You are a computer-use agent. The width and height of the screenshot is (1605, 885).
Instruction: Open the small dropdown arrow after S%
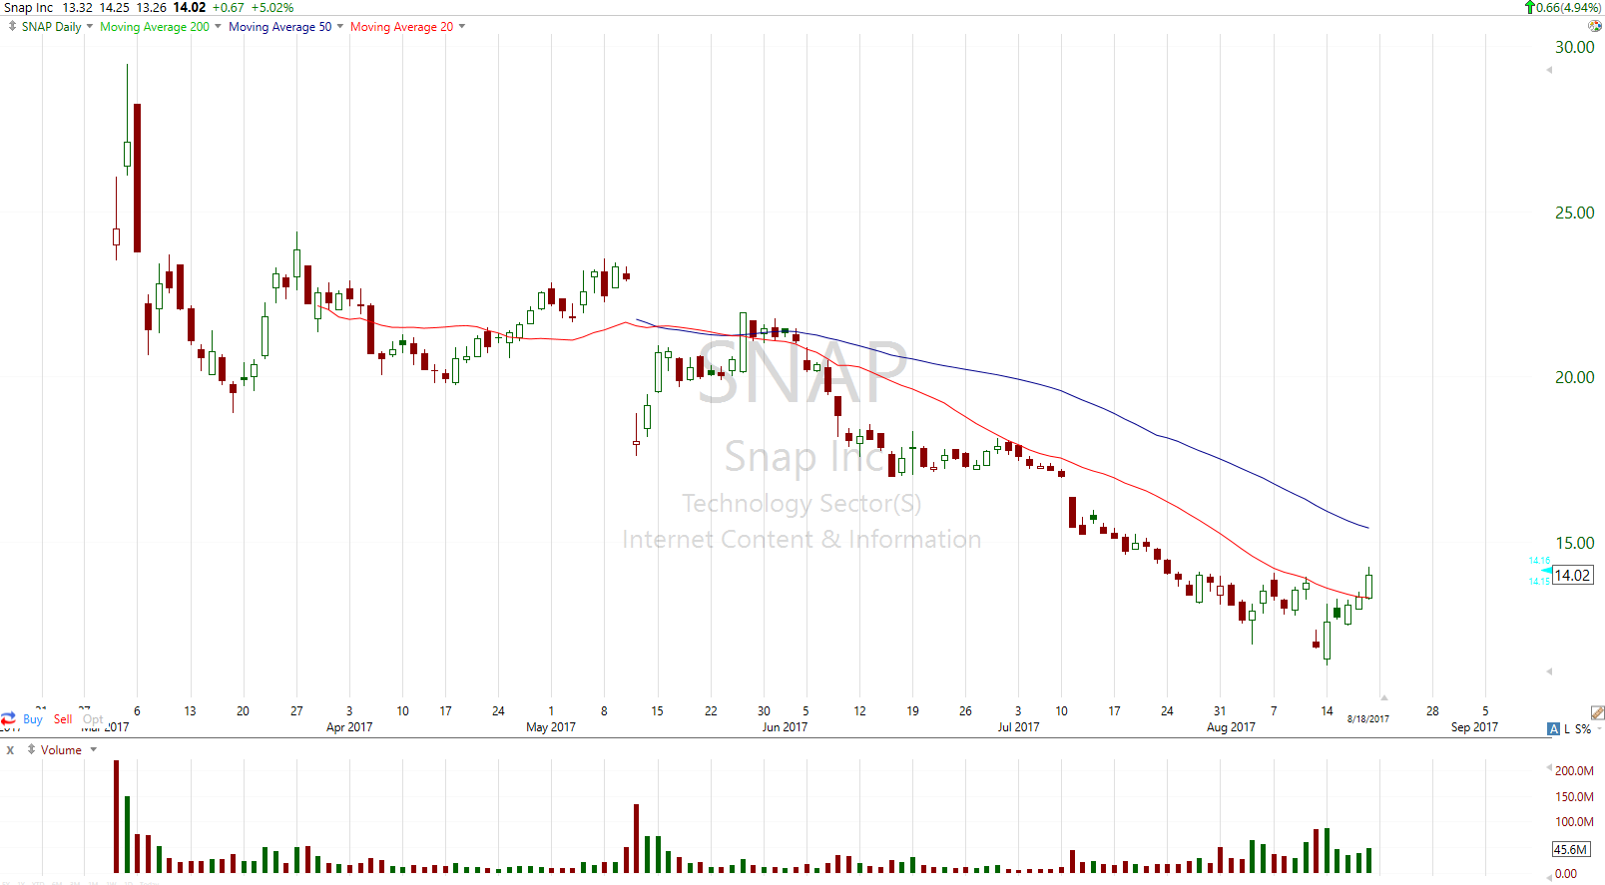tap(1599, 729)
